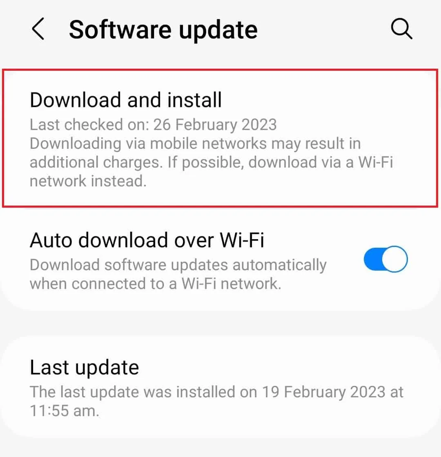Screen dimensions: 441x457
Task: Tap the white knob of Wi-Fi toggle
Action: coord(394,259)
